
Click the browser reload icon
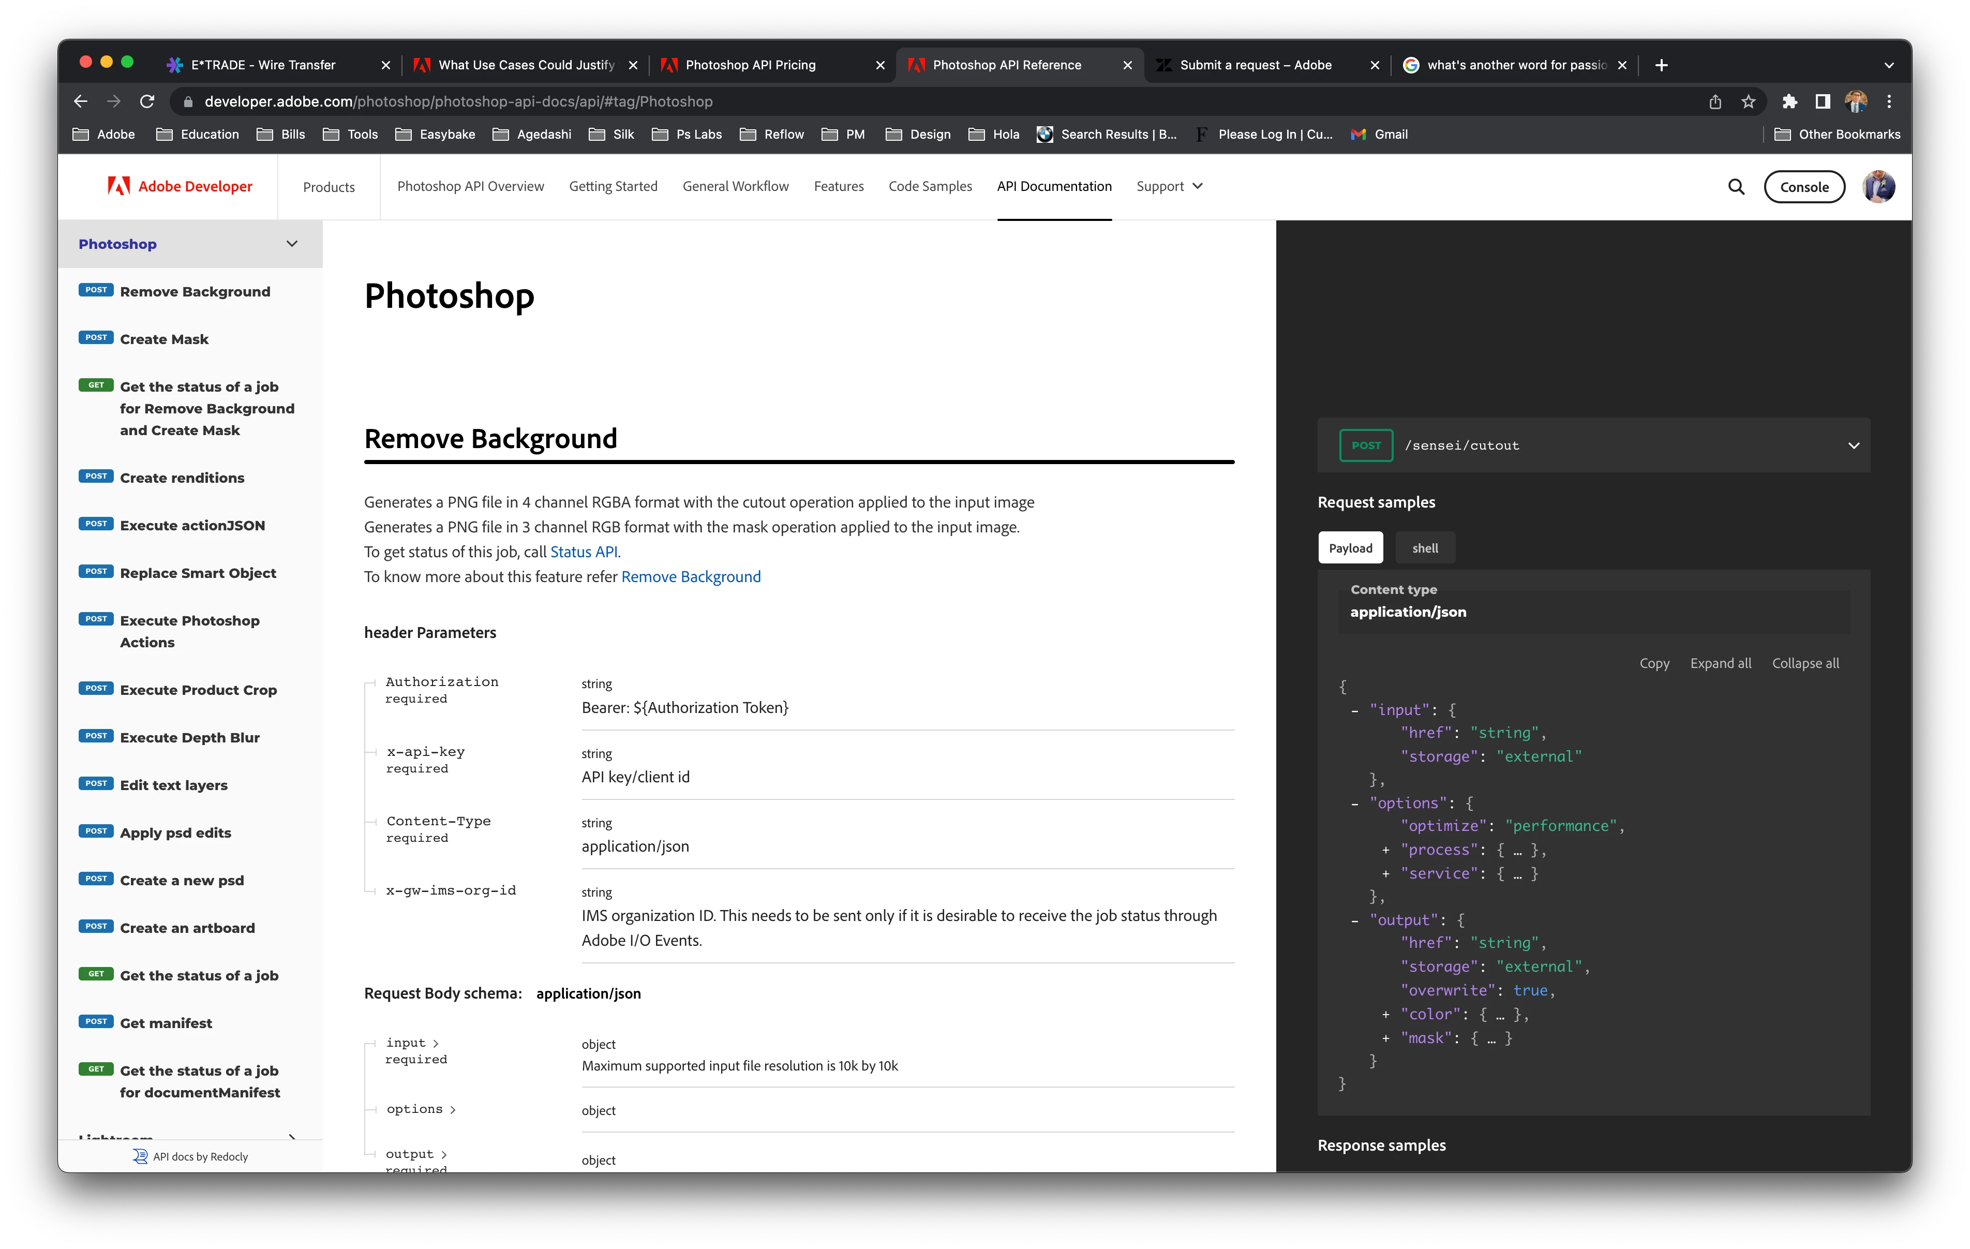tap(147, 101)
